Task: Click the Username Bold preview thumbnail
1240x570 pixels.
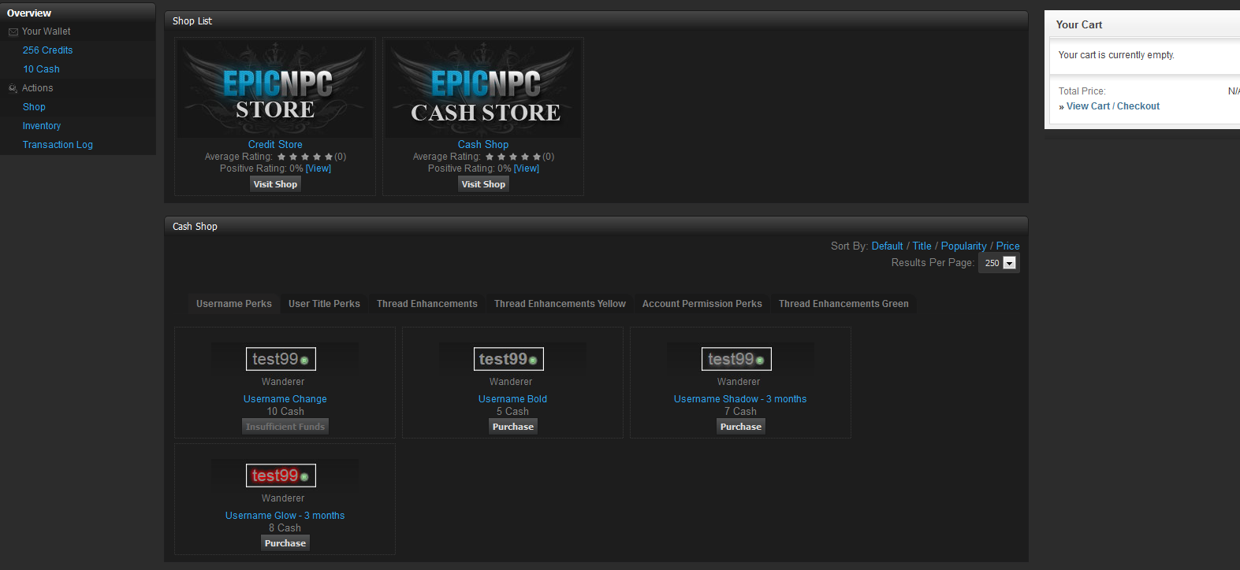Action: point(508,359)
